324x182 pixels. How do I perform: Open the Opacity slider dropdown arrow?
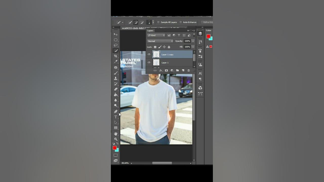[x=193, y=41]
